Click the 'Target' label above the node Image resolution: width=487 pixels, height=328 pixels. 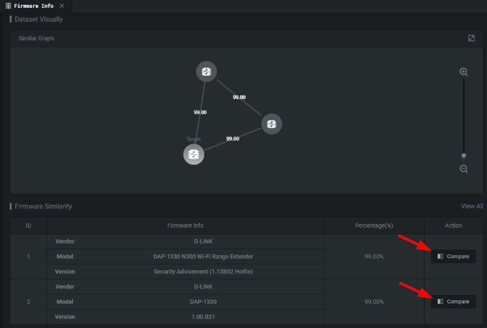pyautogui.click(x=194, y=139)
